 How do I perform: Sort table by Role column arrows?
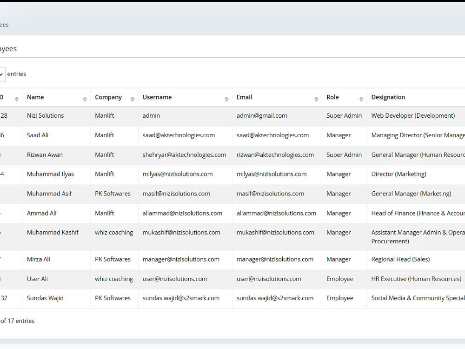(x=361, y=99)
